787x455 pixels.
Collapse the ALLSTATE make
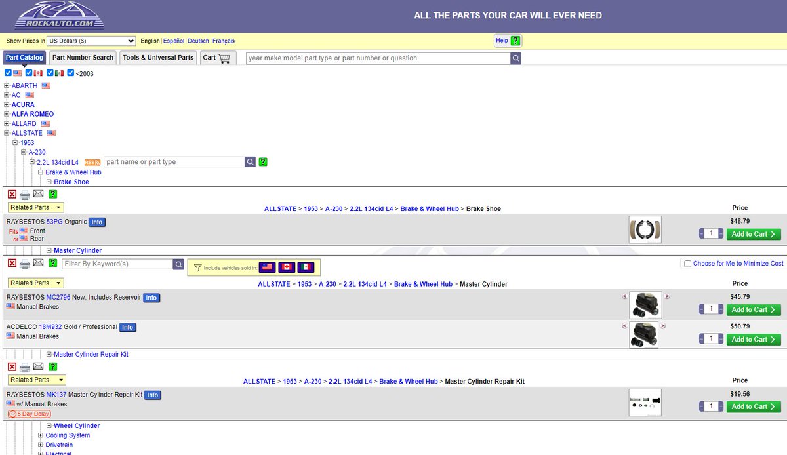[7, 133]
